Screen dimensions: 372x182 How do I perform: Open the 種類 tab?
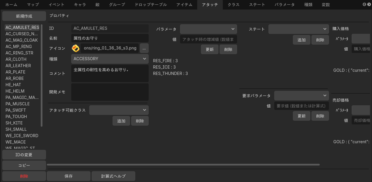point(308,5)
